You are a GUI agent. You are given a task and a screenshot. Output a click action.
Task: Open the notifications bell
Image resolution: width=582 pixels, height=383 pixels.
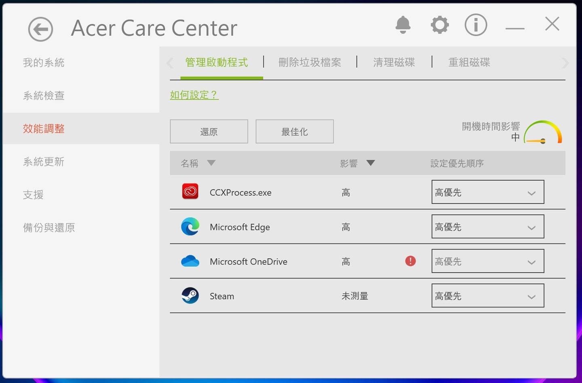click(x=403, y=25)
